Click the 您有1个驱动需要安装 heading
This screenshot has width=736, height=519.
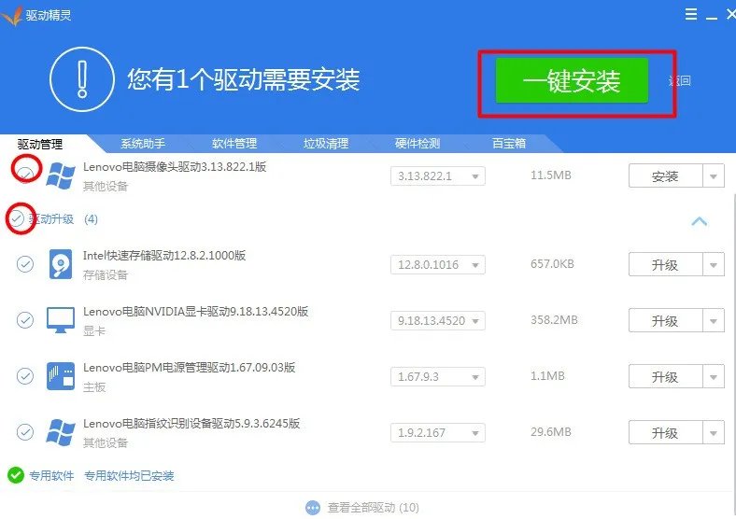pos(244,78)
